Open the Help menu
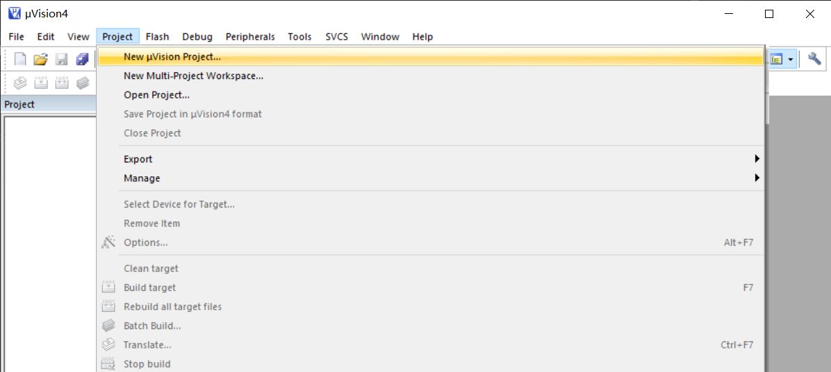The width and height of the screenshot is (831, 372). 423,37
